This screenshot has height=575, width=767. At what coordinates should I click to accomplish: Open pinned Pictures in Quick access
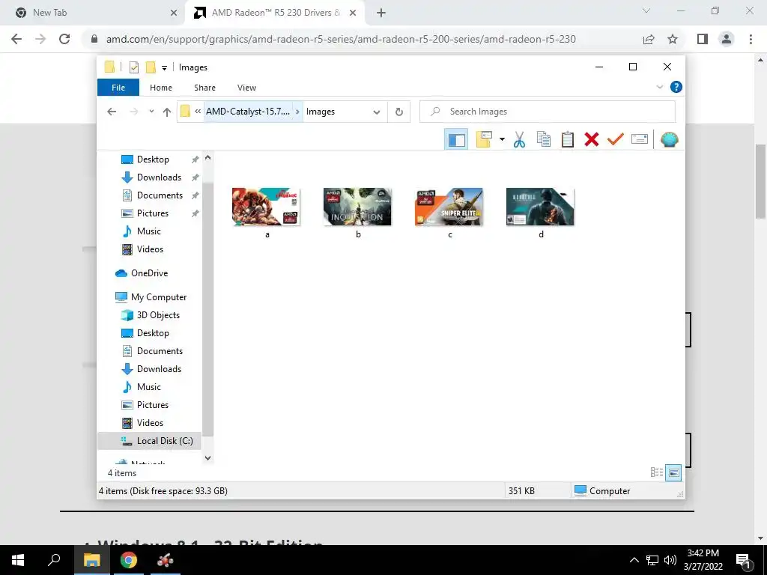(152, 213)
